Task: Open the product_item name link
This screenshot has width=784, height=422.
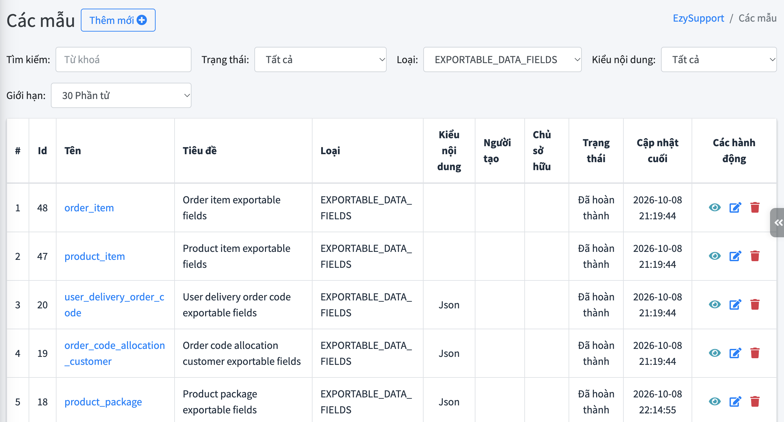Action: [x=95, y=256]
